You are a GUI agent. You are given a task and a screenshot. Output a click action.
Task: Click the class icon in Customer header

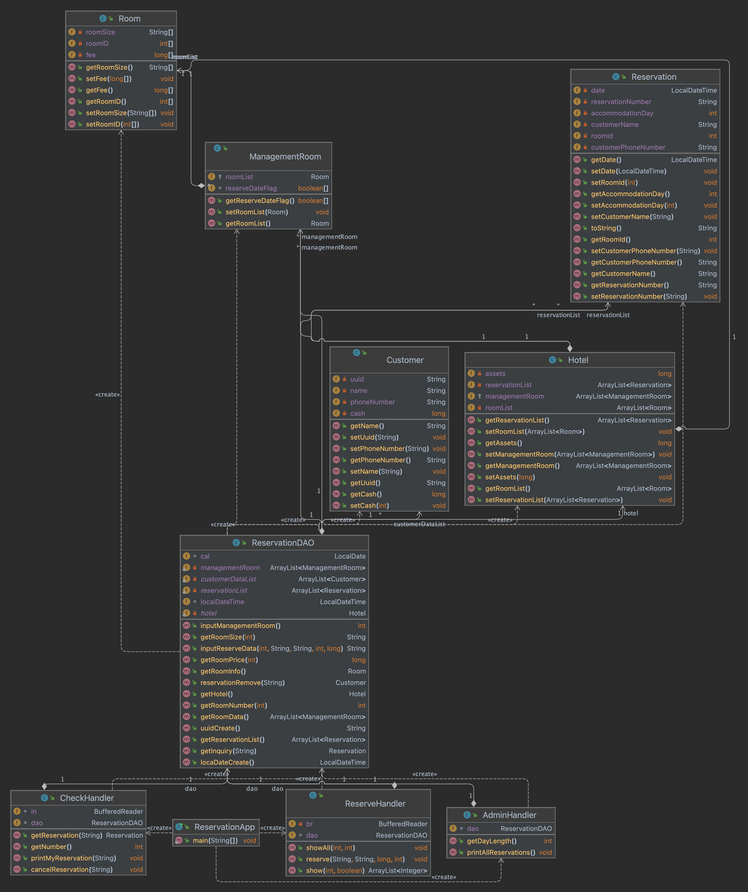tap(356, 353)
